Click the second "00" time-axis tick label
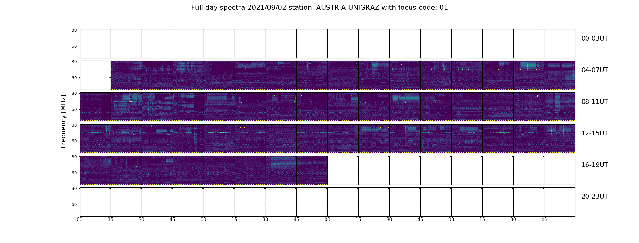639x243 pixels. point(204,220)
